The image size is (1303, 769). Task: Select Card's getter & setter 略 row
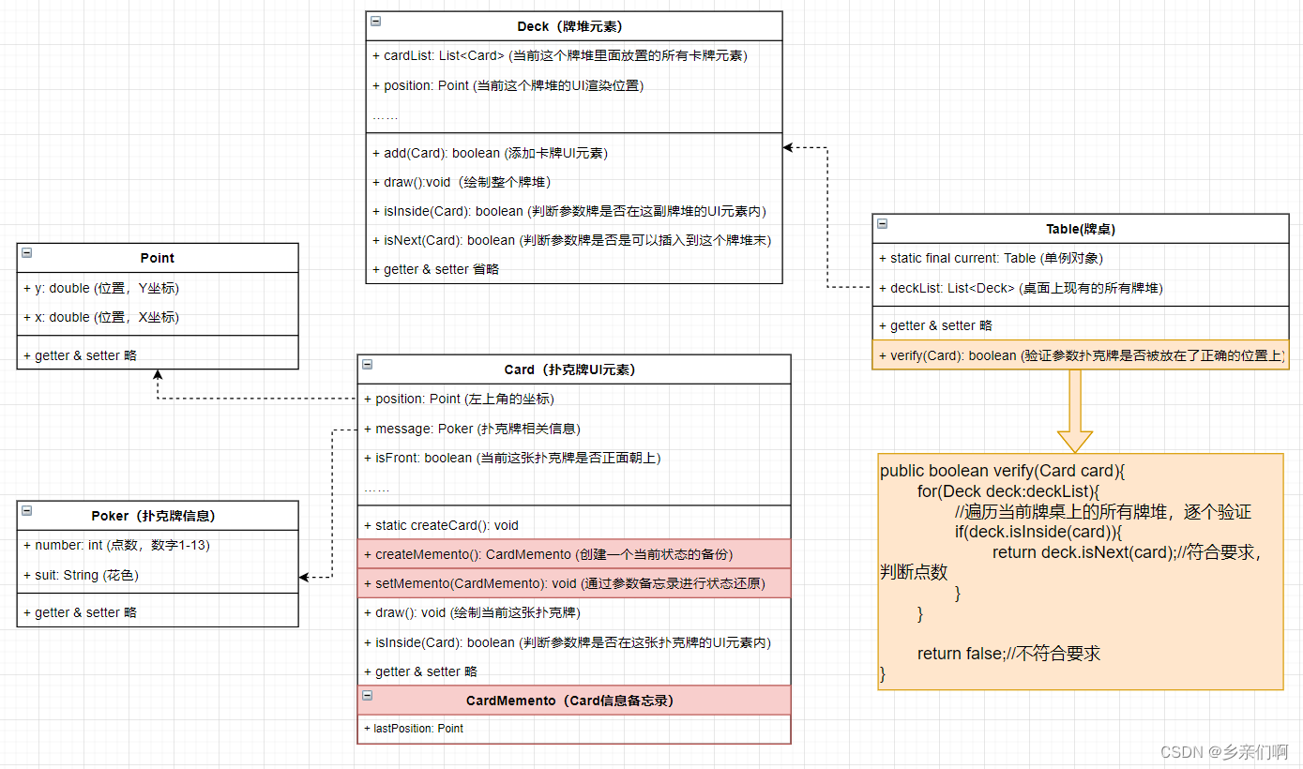pos(574,671)
